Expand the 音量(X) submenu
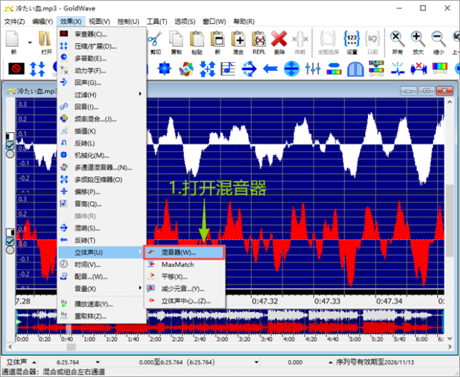This screenshot has height=377, width=460. [x=101, y=288]
